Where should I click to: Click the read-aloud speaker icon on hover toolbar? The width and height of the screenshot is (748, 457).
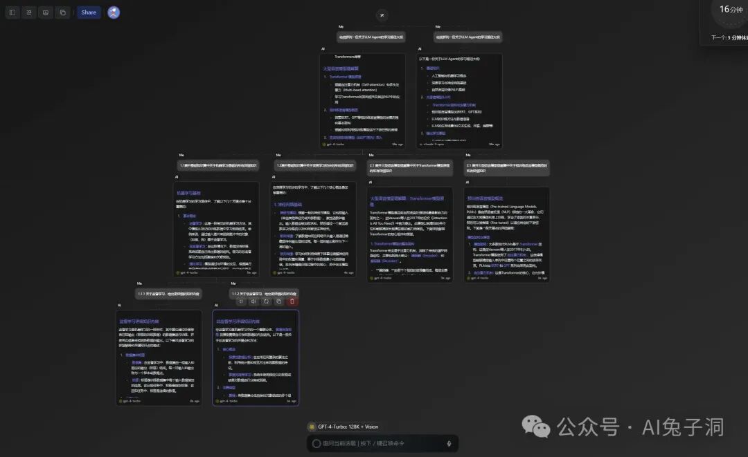click(x=253, y=301)
